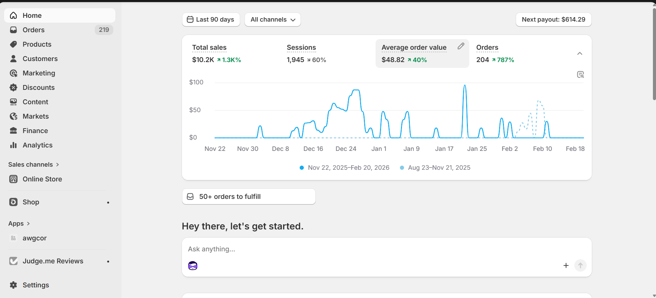Click the Content menu label

tap(35, 102)
